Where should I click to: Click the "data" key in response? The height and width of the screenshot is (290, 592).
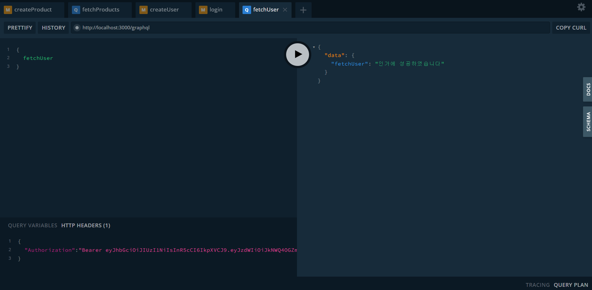click(335, 55)
